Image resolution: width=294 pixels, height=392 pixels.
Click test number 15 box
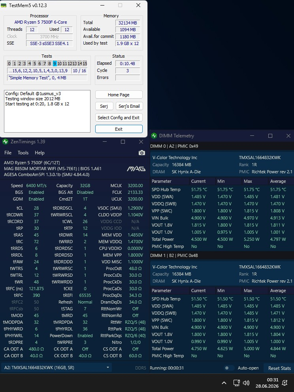[x=85, y=64]
